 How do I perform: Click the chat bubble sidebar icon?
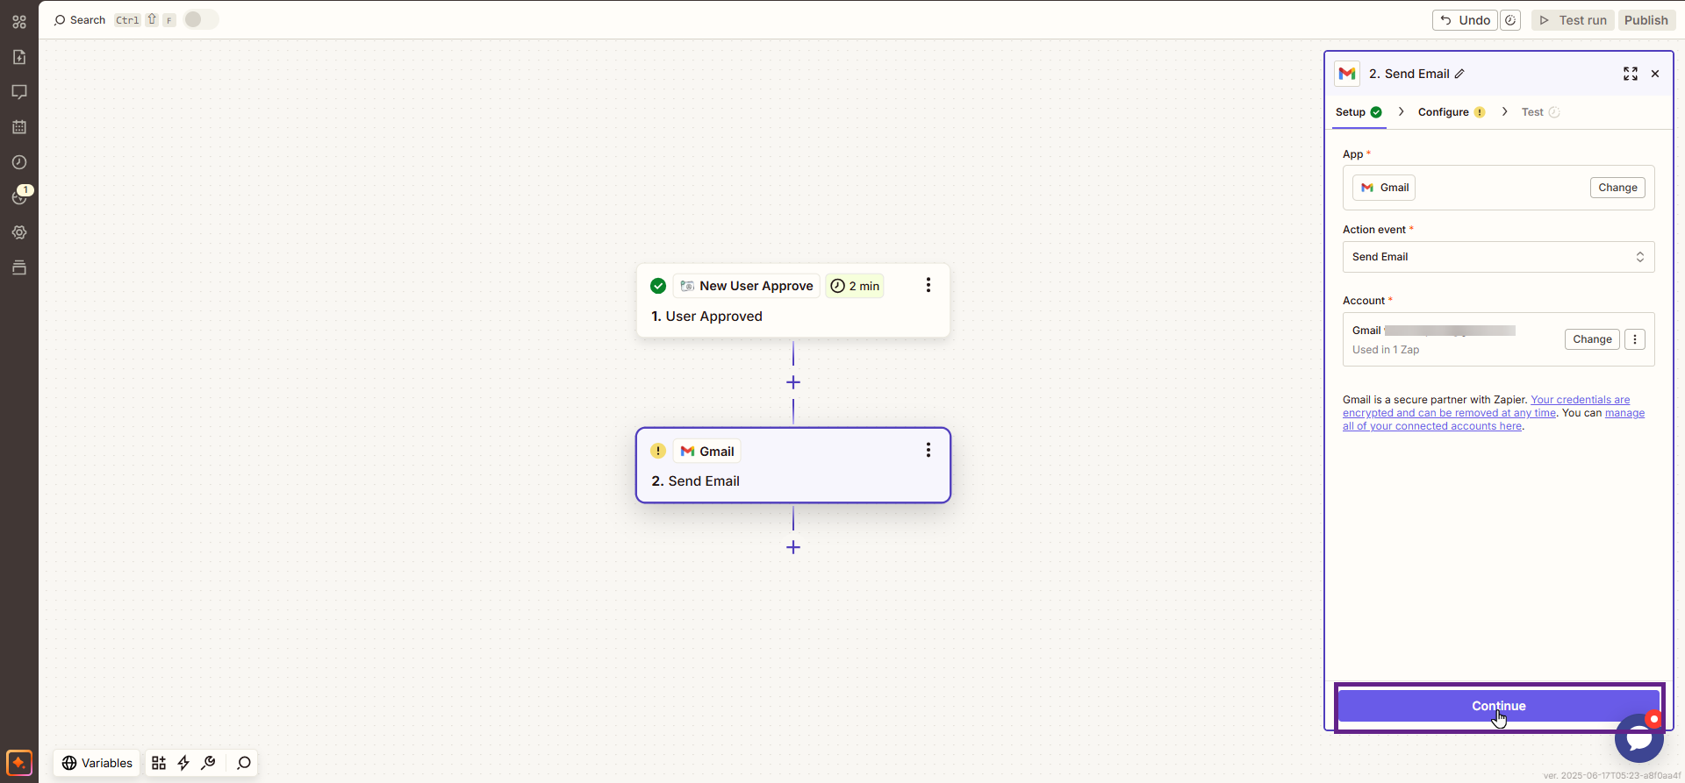[x=19, y=92]
